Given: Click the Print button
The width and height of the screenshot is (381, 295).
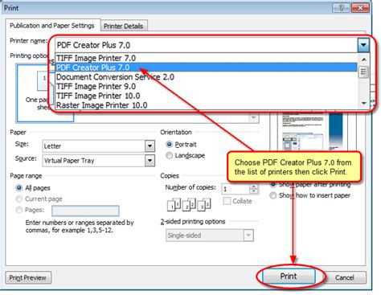Looking at the screenshot, I should click(x=289, y=277).
